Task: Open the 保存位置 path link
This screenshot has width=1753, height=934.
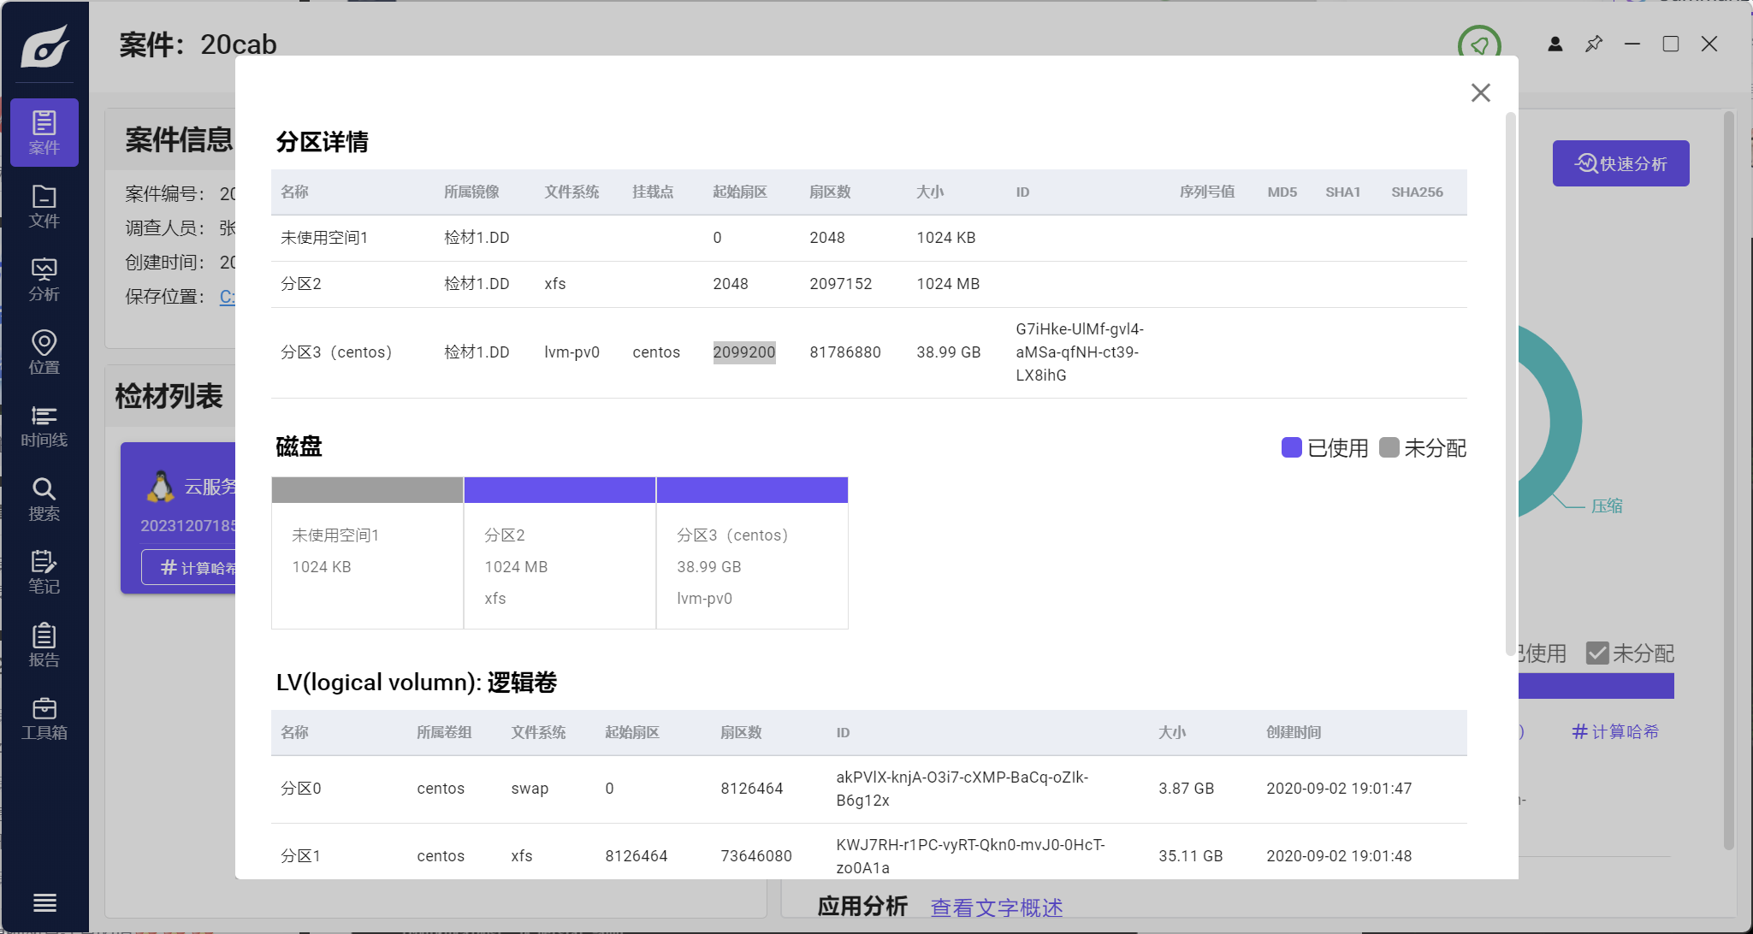Action: [227, 297]
